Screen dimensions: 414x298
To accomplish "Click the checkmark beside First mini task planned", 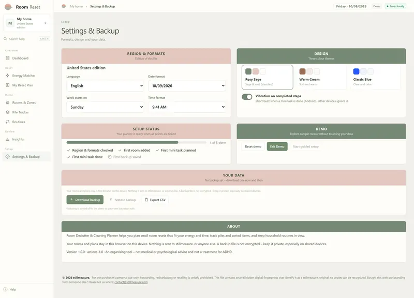I will tap(157, 150).
